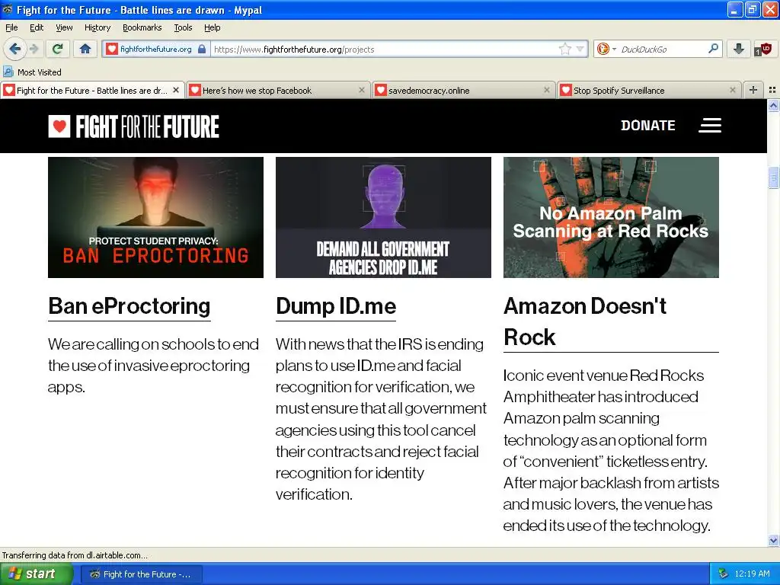
Task: Click the 12:19 AM taskbar clock
Action: click(752, 574)
